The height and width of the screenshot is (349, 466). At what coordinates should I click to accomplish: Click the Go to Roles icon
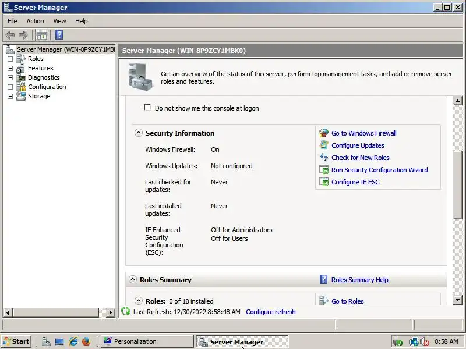click(323, 301)
